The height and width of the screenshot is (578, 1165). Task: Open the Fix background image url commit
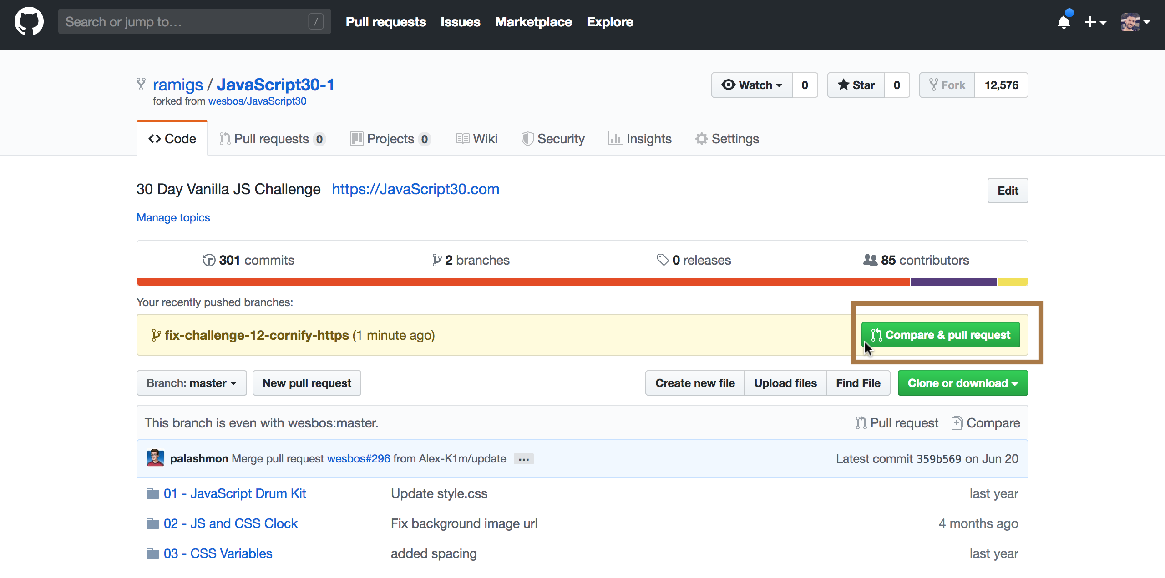point(464,523)
